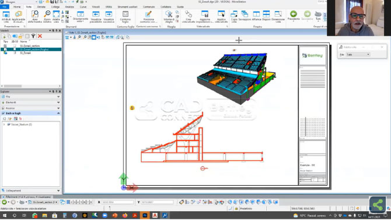Click the Zoom indietro tool
This screenshot has width=391, height=220.
pos(47,17)
